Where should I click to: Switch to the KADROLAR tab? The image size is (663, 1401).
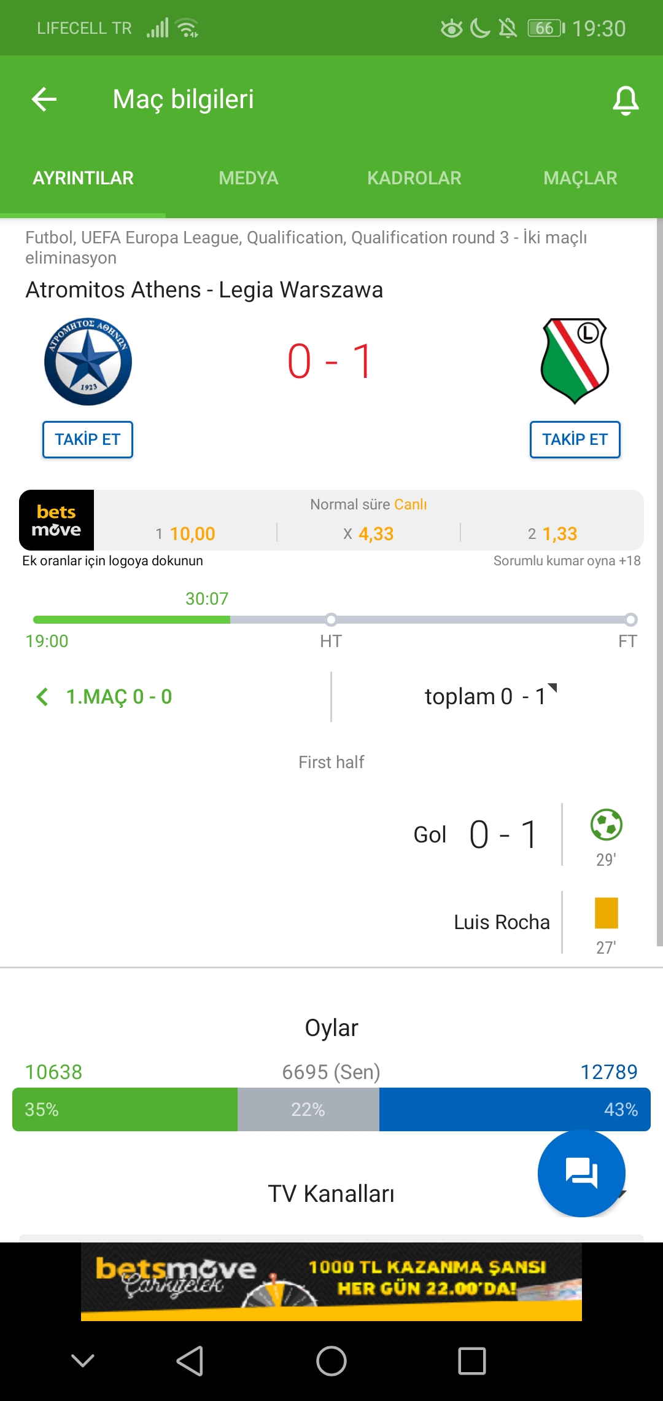[x=414, y=178]
